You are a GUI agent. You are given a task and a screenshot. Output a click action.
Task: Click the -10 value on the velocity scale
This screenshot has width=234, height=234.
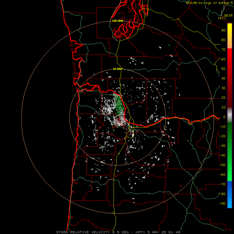[x=222, y=127]
